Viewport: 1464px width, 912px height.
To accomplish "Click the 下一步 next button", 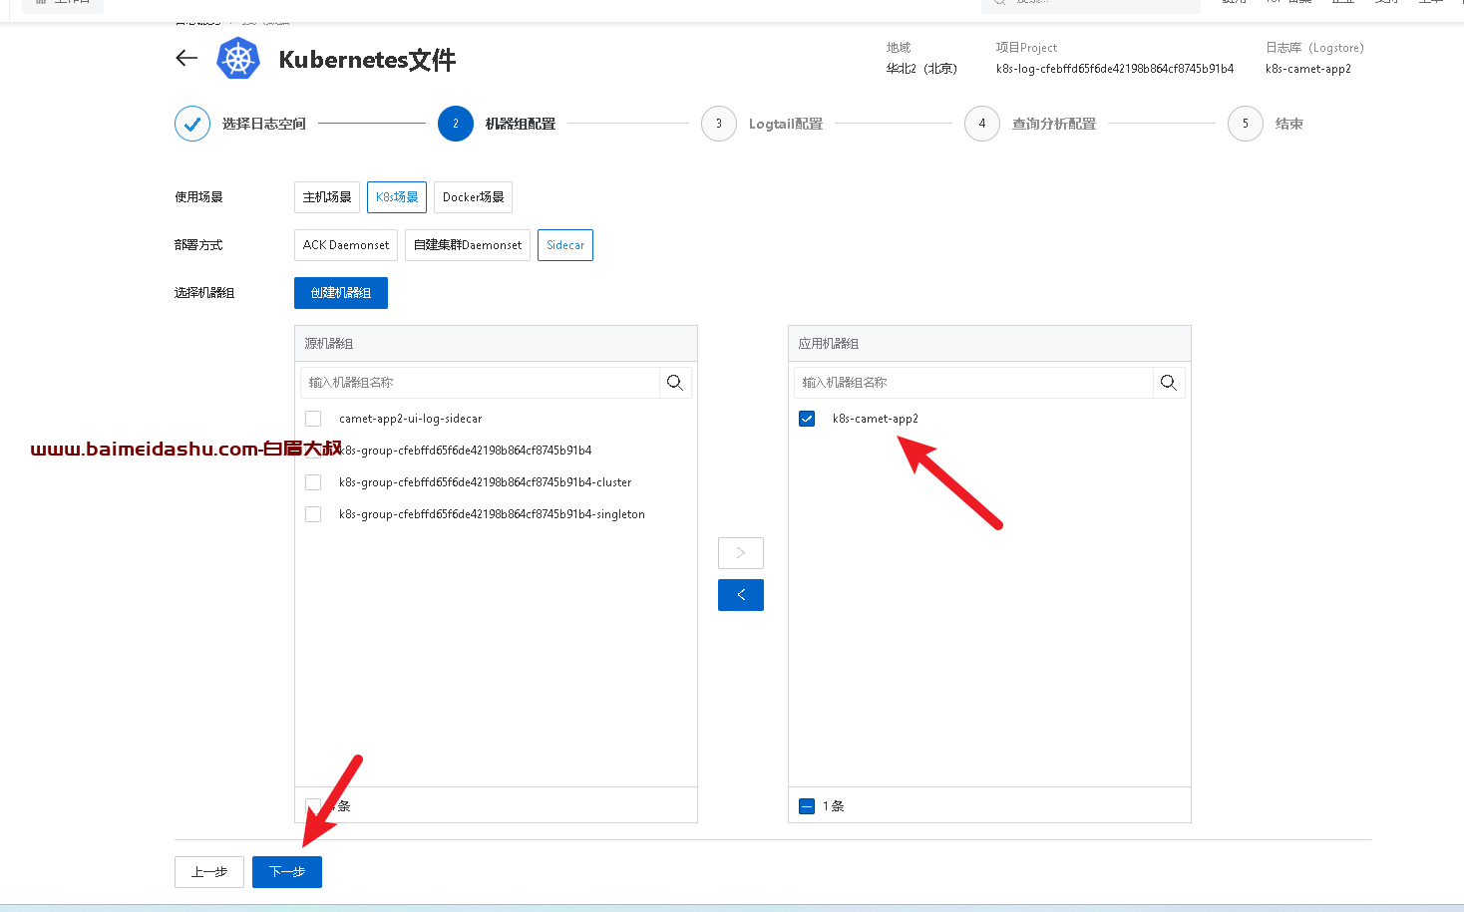I will (x=287, y=872).
